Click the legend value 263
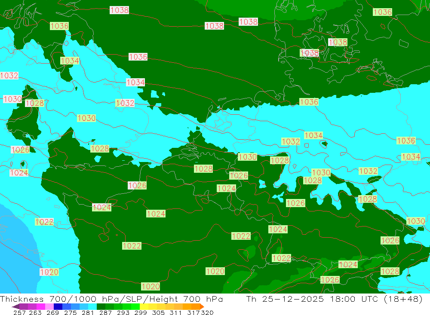Screen dimensions: 430x315 pyautogui.click(x=35, y=312)
